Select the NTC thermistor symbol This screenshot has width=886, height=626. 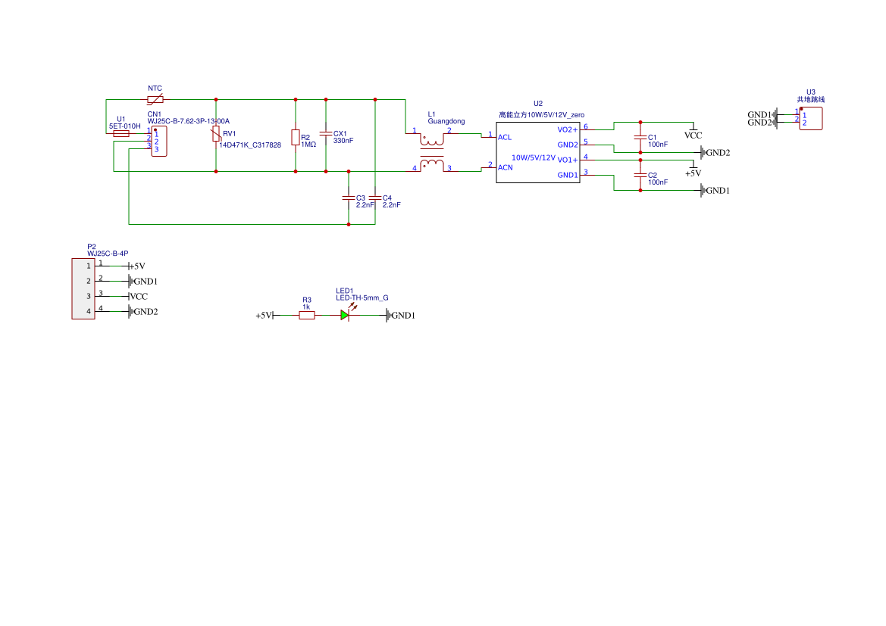155,99
